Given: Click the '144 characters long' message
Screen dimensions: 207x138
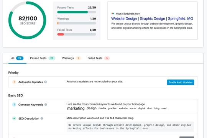Looking at the screenshot, I should 100,118.
